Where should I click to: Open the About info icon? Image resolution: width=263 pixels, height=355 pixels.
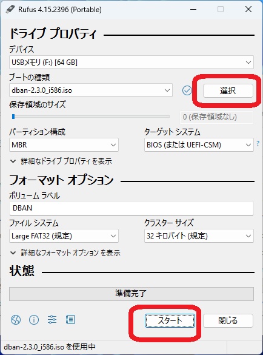(x=34, y=320)
